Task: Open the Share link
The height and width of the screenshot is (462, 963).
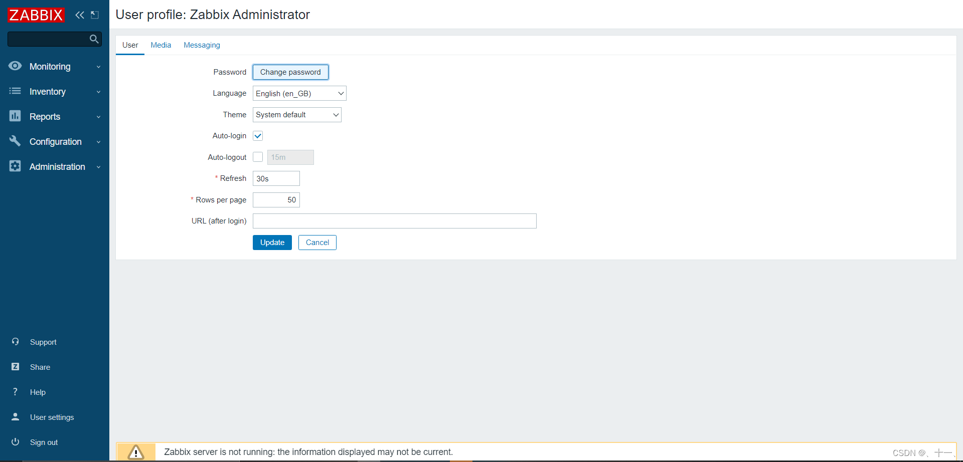Action: [40, 367]
